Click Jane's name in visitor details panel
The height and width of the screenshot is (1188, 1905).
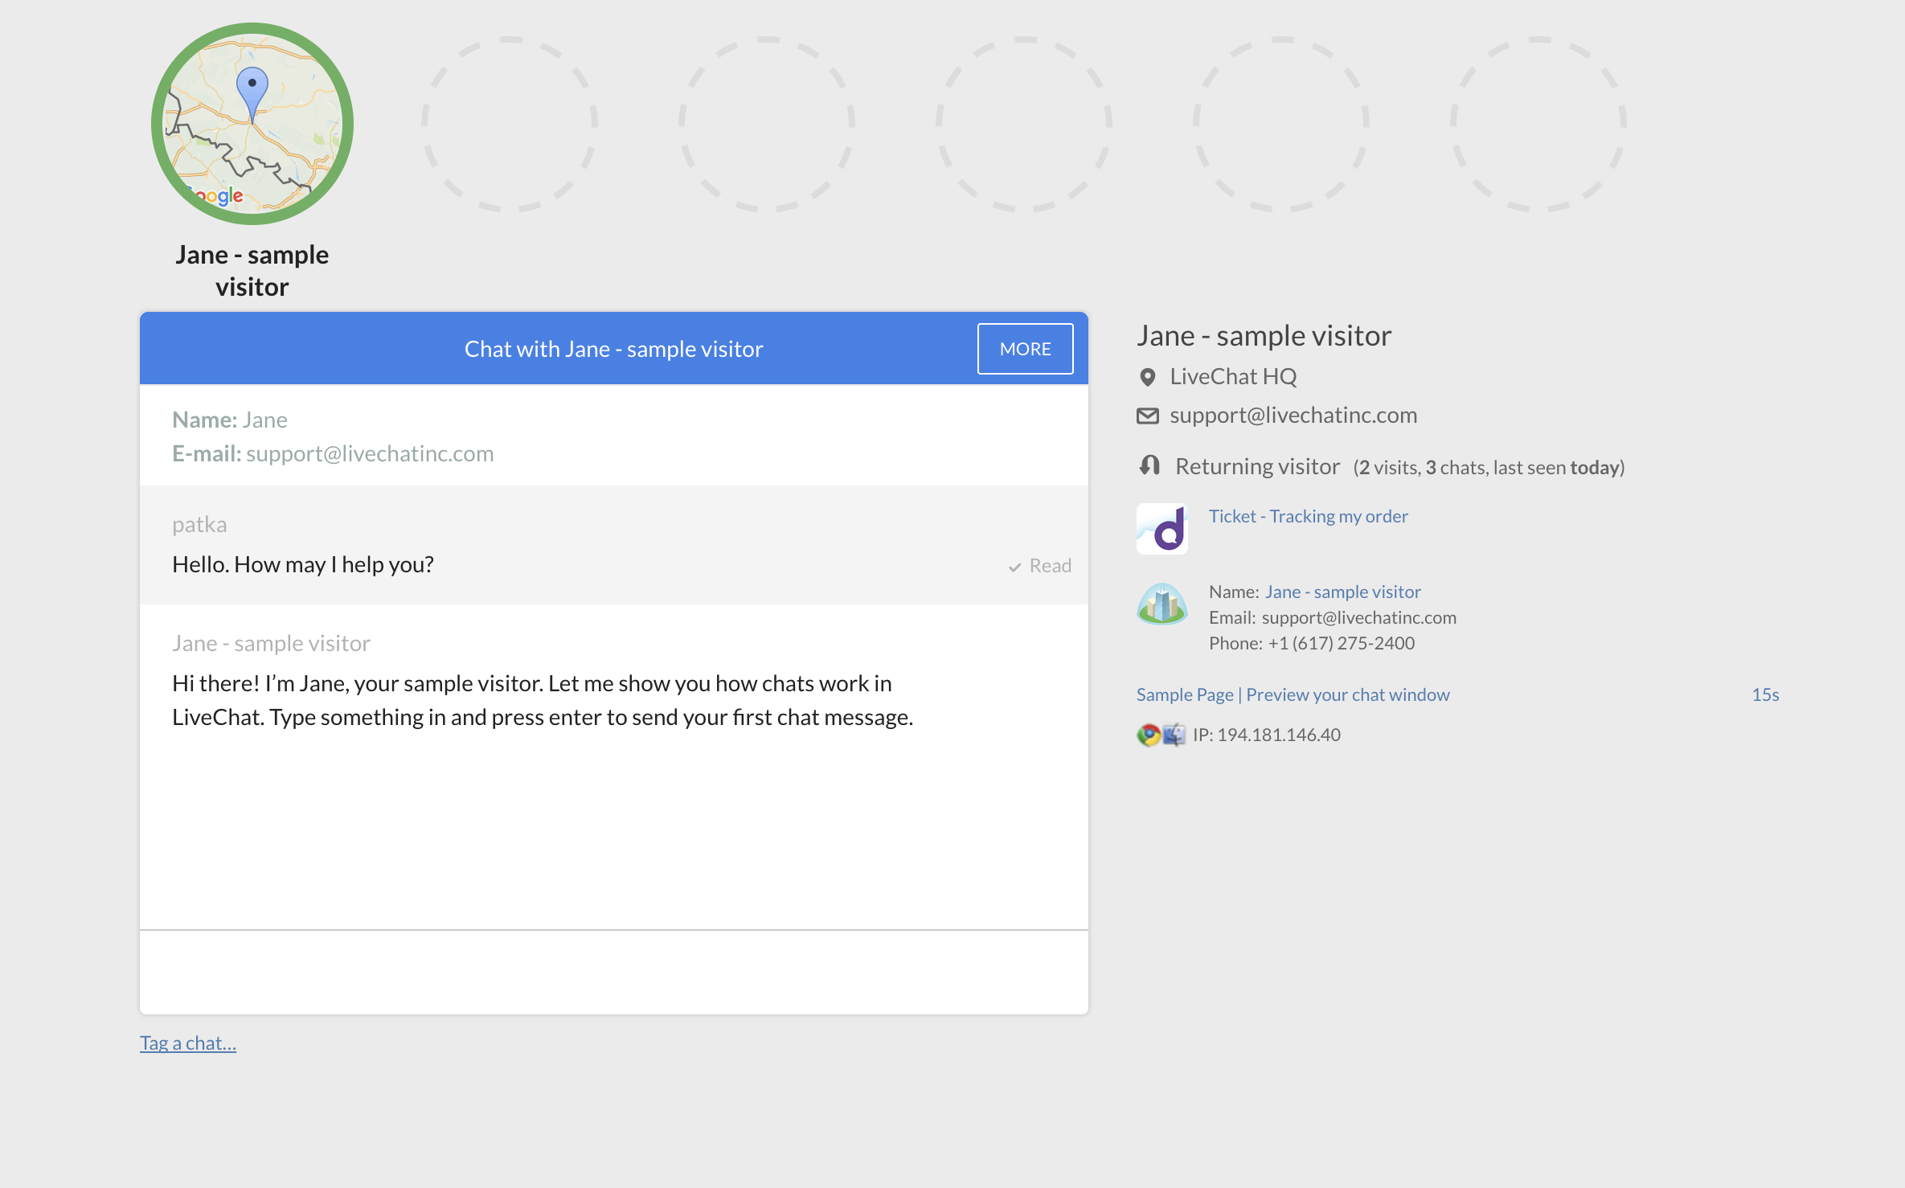point(1342,590)
